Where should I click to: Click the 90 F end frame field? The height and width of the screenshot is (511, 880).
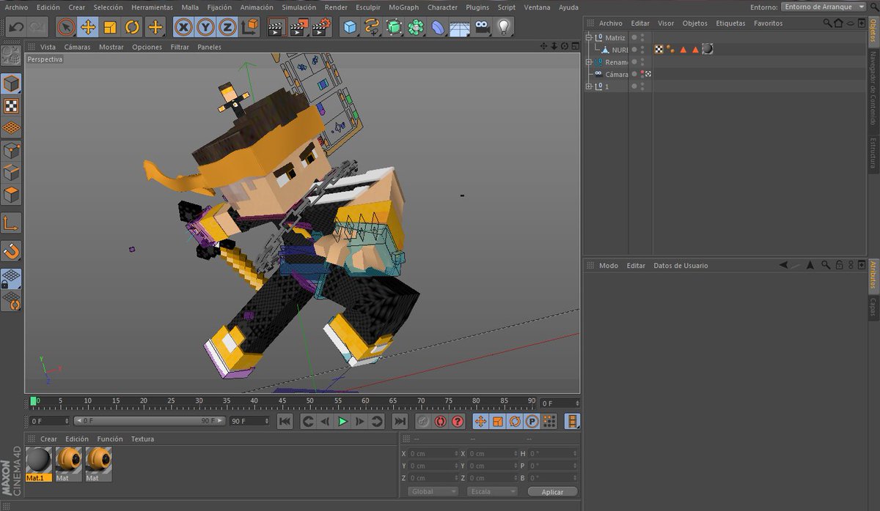[x=249, y=421]
